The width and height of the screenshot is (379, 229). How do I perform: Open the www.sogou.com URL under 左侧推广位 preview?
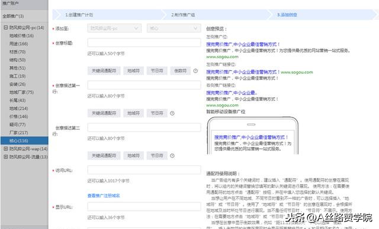(x=223, y=57)
